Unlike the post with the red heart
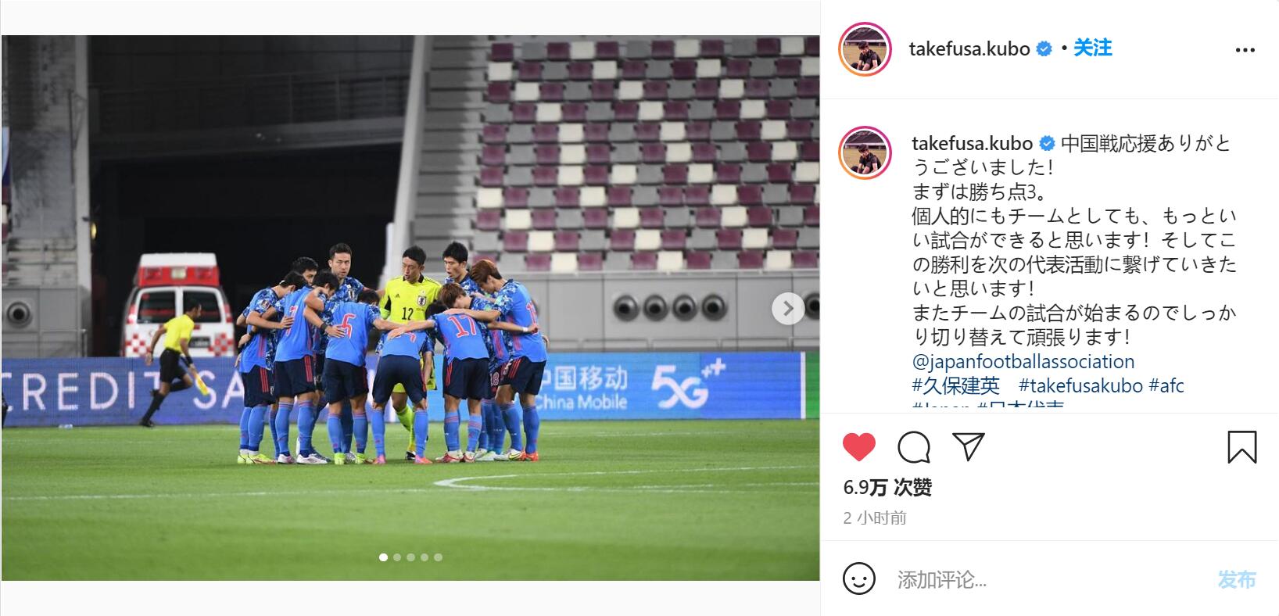This screenshot has height=616, width=1279. coord(859,447)
